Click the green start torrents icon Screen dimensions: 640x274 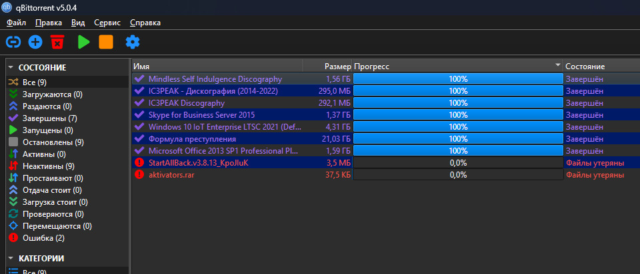click(84, 42)
